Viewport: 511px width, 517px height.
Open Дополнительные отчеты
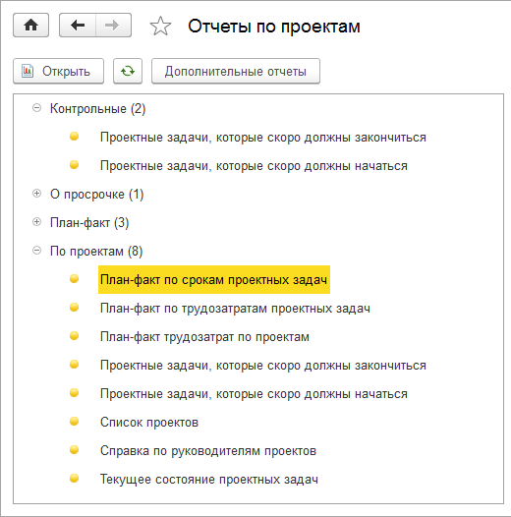tap(236, 71)
